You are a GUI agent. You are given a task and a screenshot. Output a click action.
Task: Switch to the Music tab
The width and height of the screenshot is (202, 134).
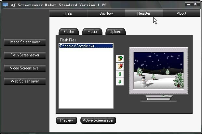pyautogui.click(x=92, y=32)
